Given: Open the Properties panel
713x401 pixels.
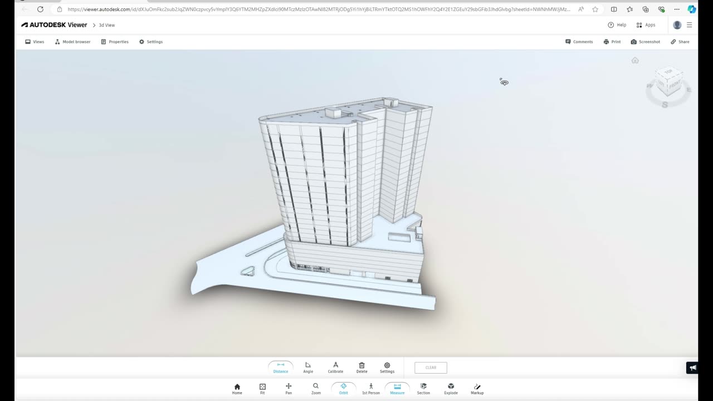Looking at the screenshot, I should 115,42.
